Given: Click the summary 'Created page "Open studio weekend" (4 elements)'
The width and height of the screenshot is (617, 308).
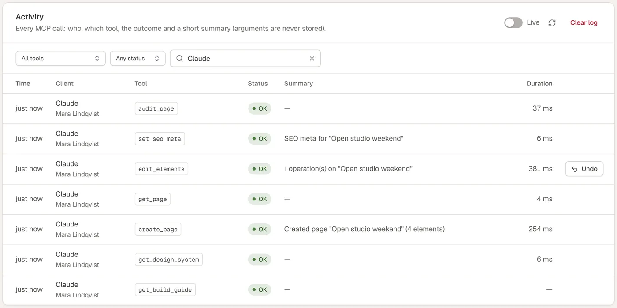Looking at the screenshot, I should pos(364,229).
